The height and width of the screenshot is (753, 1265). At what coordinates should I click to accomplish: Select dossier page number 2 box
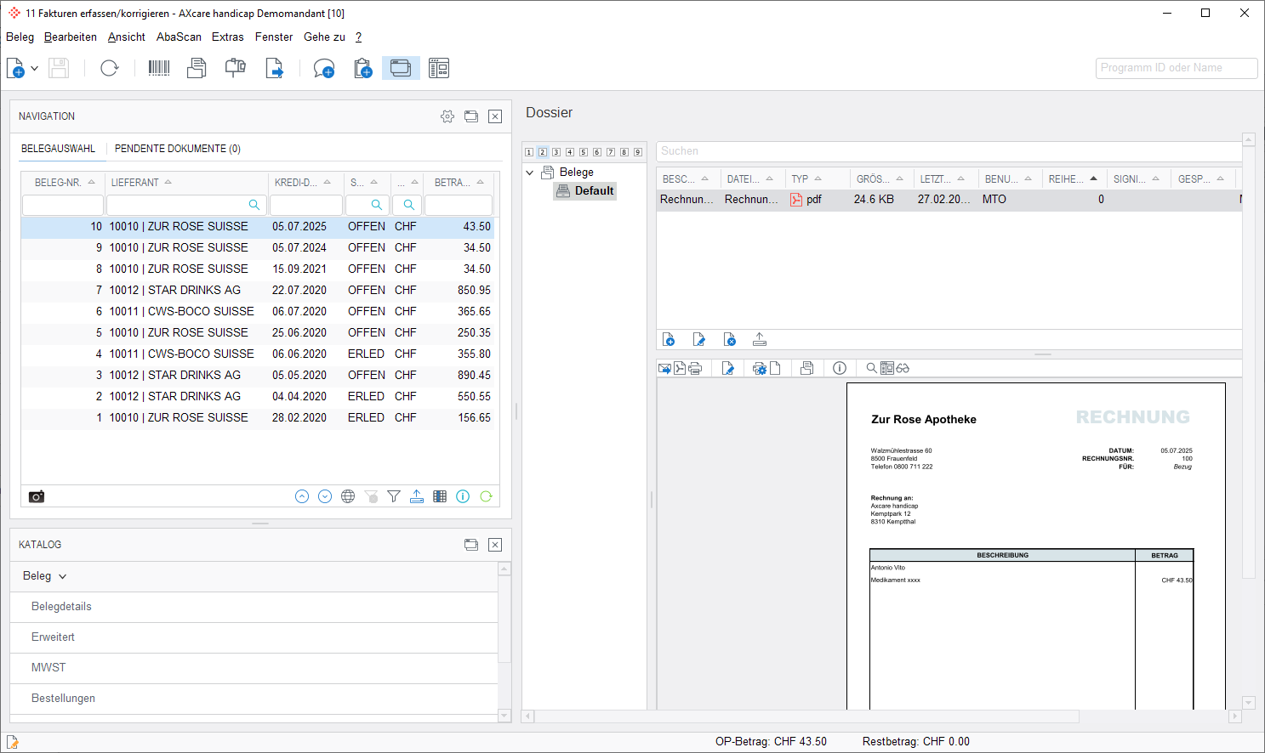(543, 152)
